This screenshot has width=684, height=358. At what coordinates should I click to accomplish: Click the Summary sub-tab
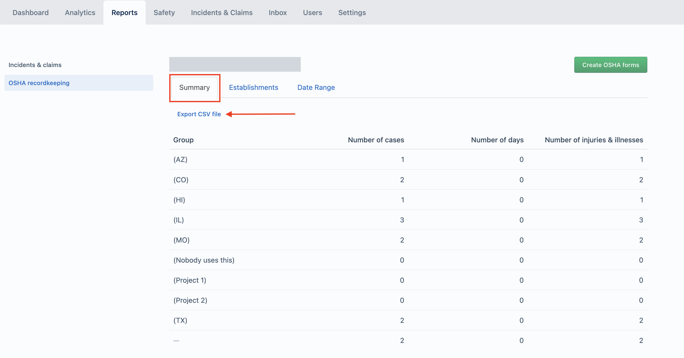point(194,87)
